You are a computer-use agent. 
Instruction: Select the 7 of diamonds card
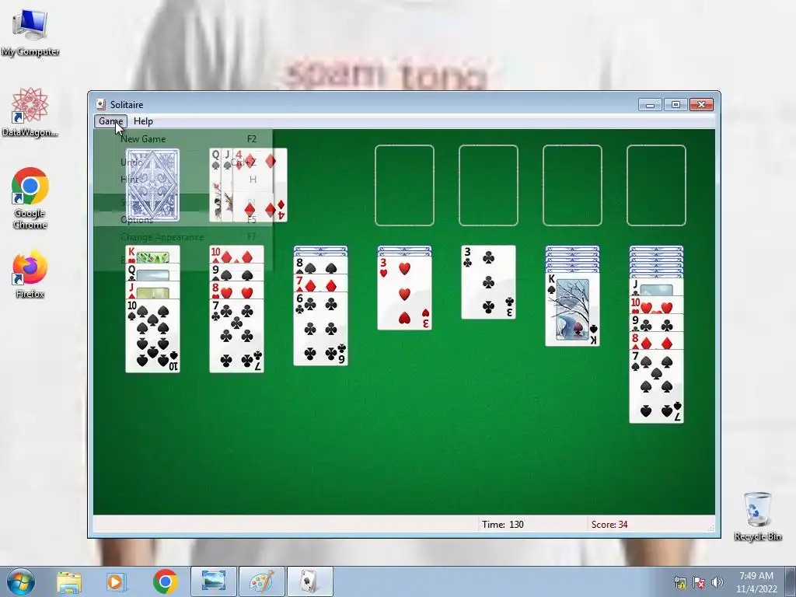[x=320, y=283]
